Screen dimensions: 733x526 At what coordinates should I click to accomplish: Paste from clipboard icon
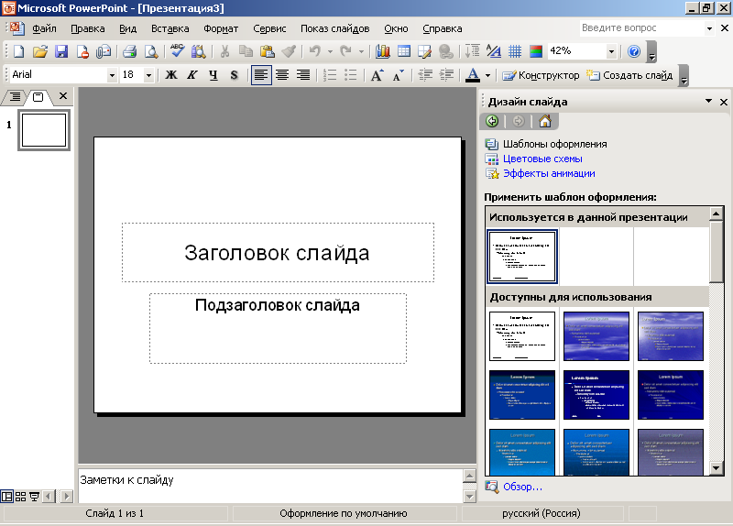267,51
